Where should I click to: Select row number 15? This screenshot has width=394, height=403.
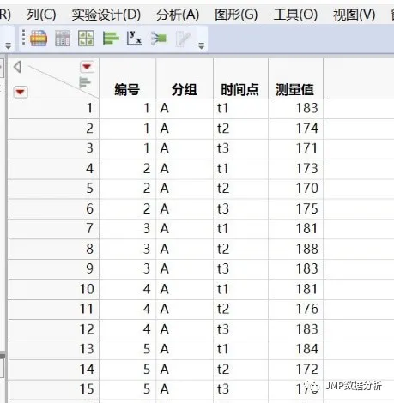53,389
